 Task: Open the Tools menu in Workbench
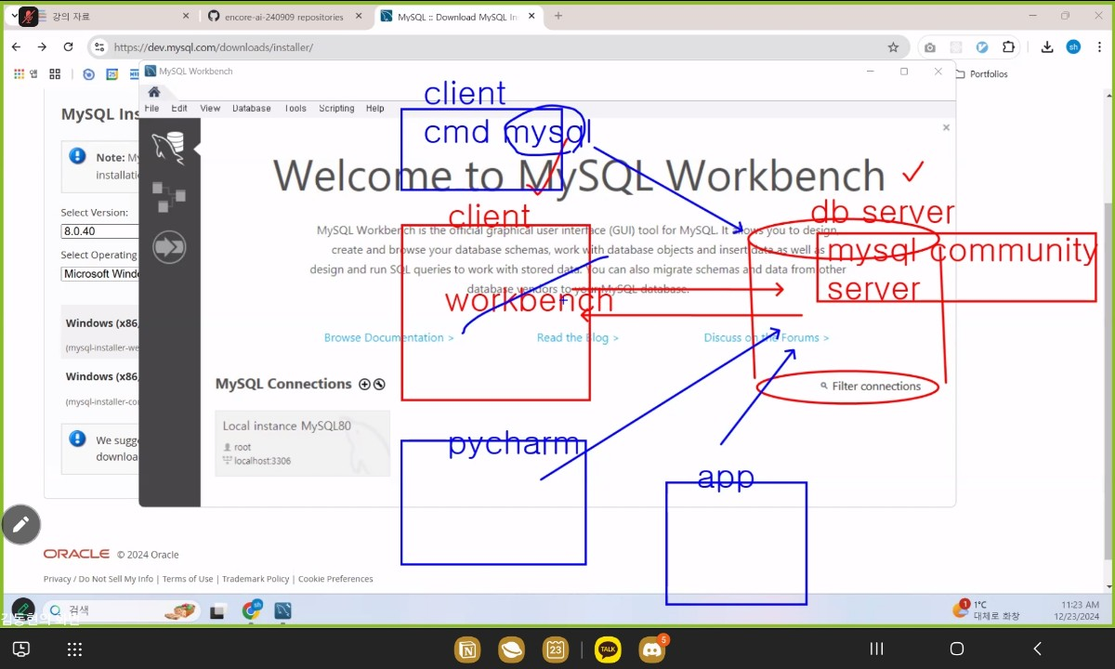click(295, 109)
